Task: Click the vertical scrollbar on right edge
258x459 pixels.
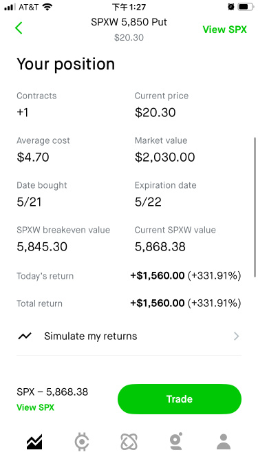Action: (255, 207)
